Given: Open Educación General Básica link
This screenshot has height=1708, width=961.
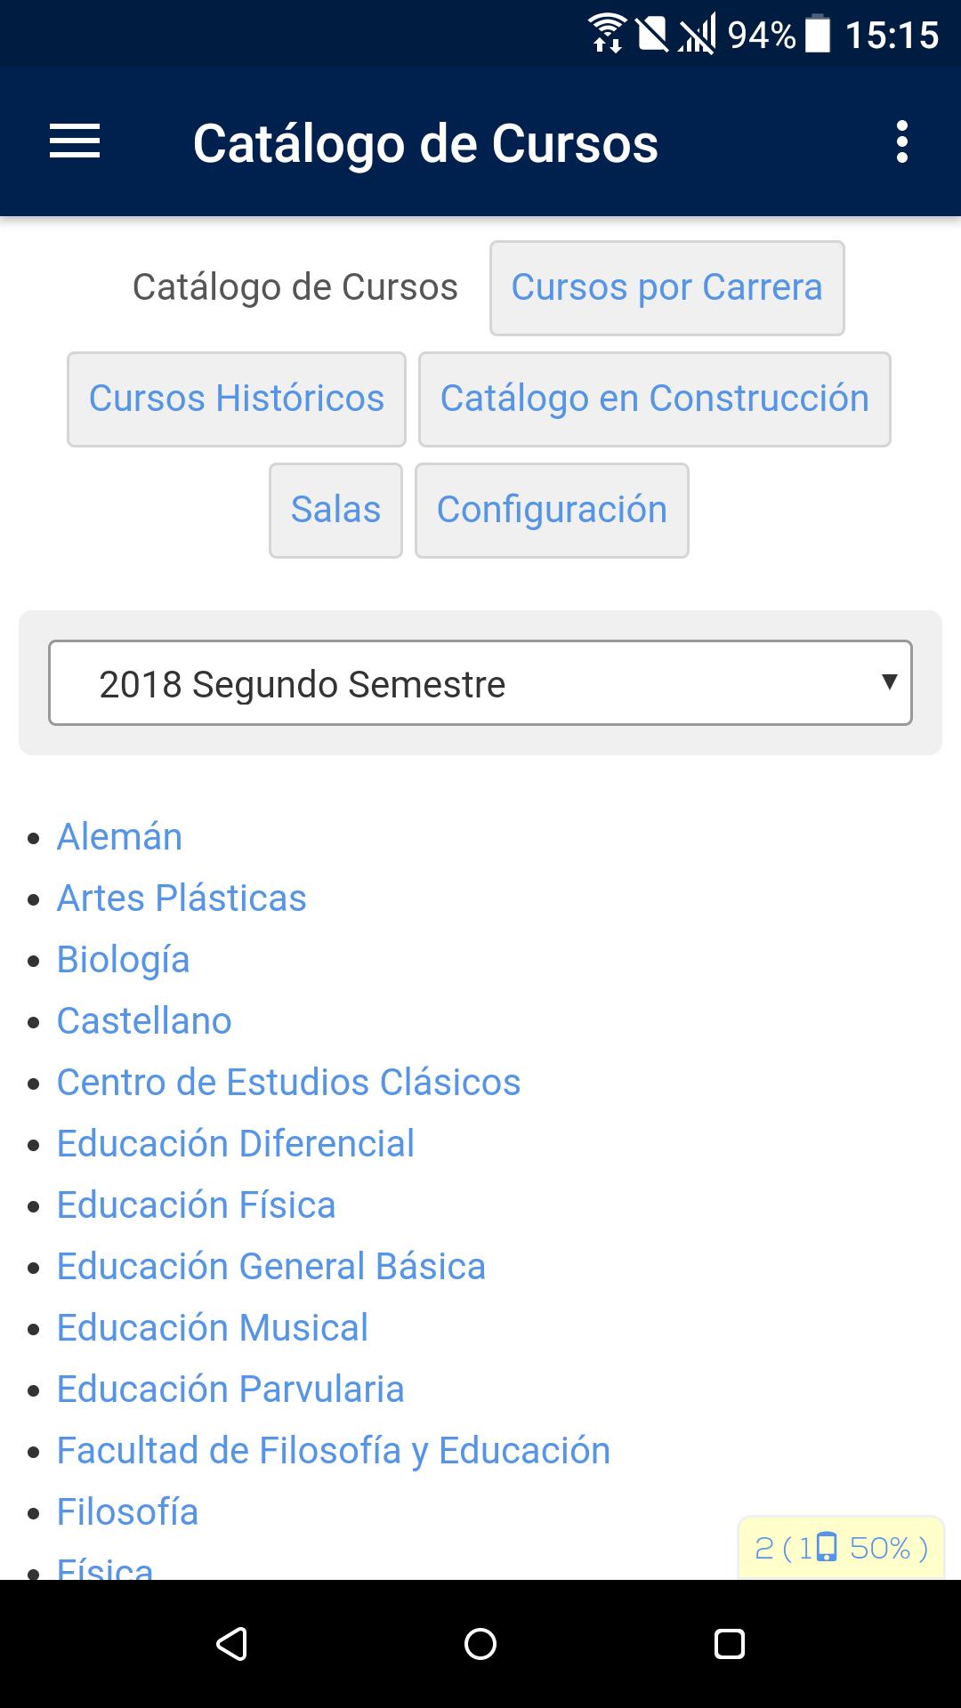Looking at the screenshot, I should point(271,1267).
